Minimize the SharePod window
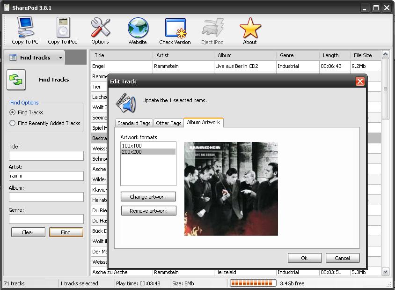The height and width of the screenshot is (290, 395). pos(364,8)
